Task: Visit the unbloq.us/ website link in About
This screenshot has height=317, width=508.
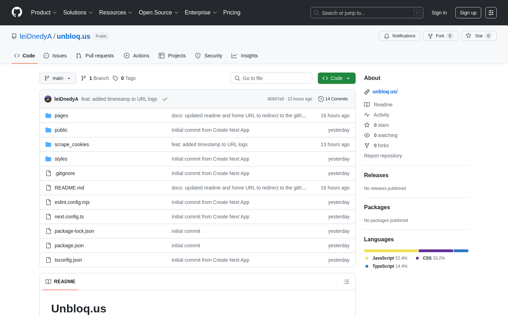Action: click(x=385, y=92)
